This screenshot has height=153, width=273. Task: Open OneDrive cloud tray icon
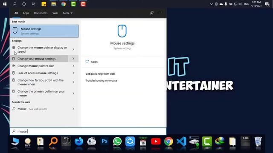221,4
